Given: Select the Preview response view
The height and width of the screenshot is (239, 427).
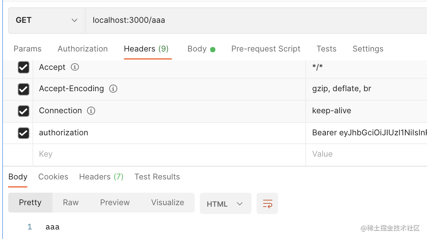Looking at the screenshot, I should pyautogui.click(x=115, y=203).
